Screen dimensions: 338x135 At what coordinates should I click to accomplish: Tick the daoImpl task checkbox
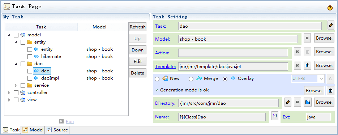(x=30, y=78)
